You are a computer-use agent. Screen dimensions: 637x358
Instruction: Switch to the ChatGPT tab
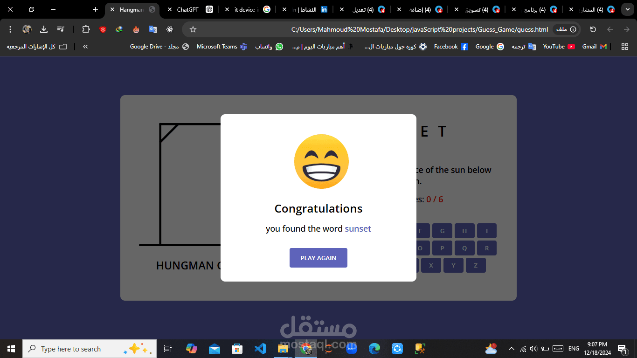[191, 9]
